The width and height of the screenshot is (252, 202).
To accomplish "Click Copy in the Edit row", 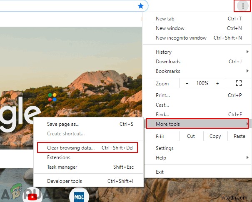I will [215, 136].
